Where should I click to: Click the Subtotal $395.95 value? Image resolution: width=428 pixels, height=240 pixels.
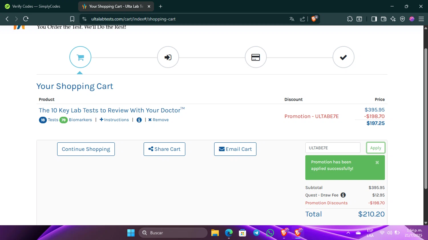[377, 188]
